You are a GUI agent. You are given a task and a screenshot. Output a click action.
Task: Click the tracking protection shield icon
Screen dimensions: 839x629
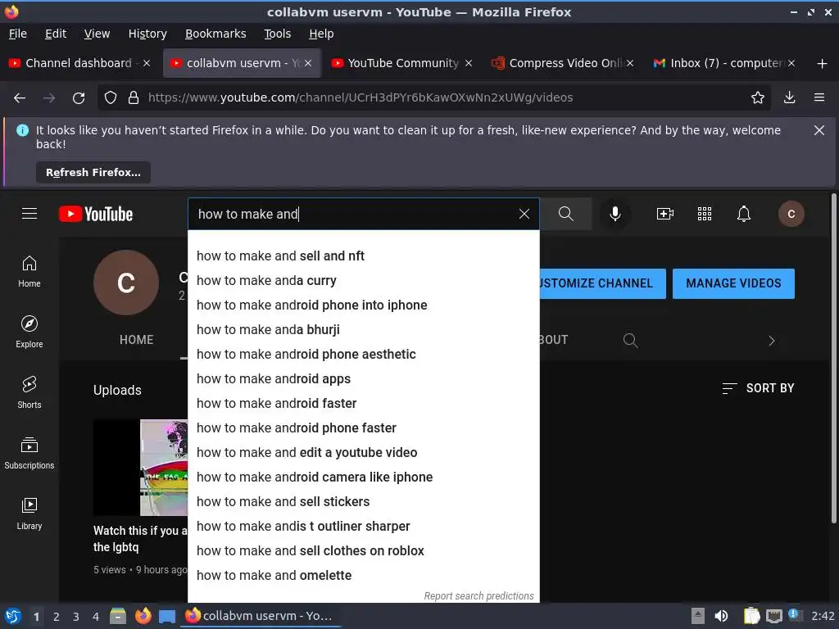pyautogui.click(x=111, y=98)
